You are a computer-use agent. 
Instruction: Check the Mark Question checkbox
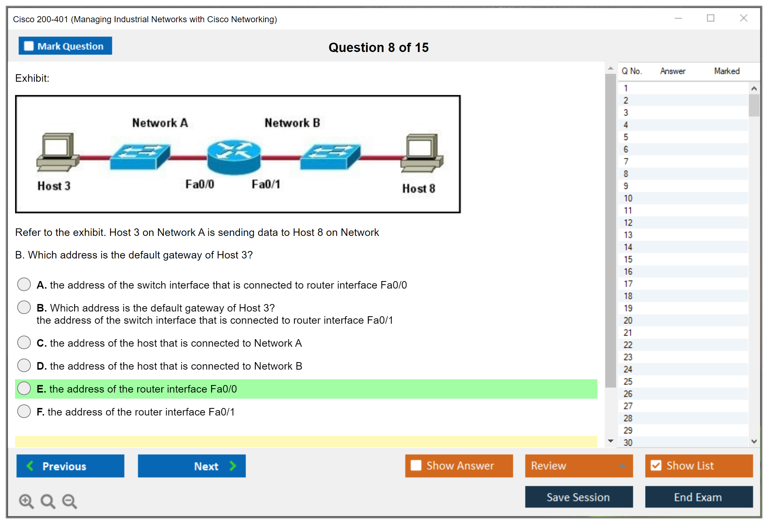(x=29, y=46)
